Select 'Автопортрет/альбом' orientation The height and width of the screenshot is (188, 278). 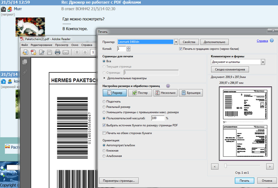(104, 145)
